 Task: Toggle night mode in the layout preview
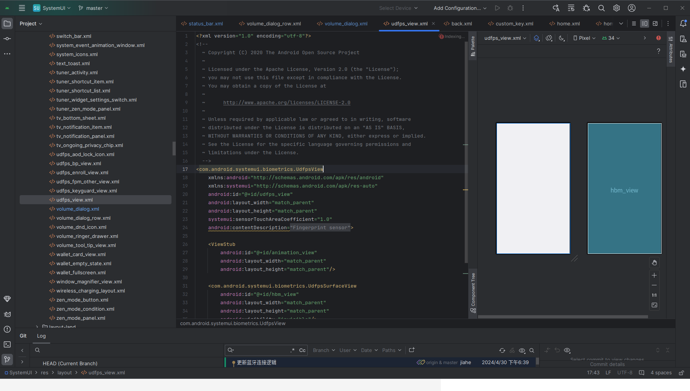(561, 38)
